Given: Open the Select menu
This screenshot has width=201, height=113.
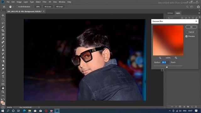Looking at the screenshot, I should [x=38, y=2].
